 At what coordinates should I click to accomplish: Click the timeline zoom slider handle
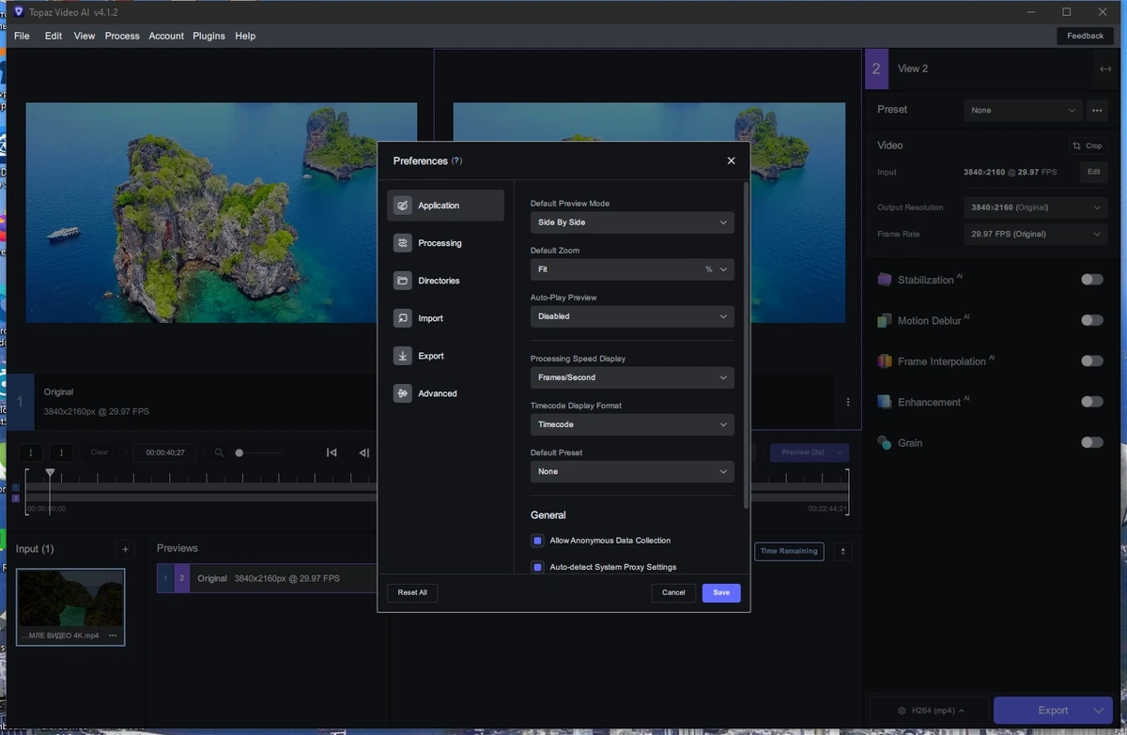point(239,452)
